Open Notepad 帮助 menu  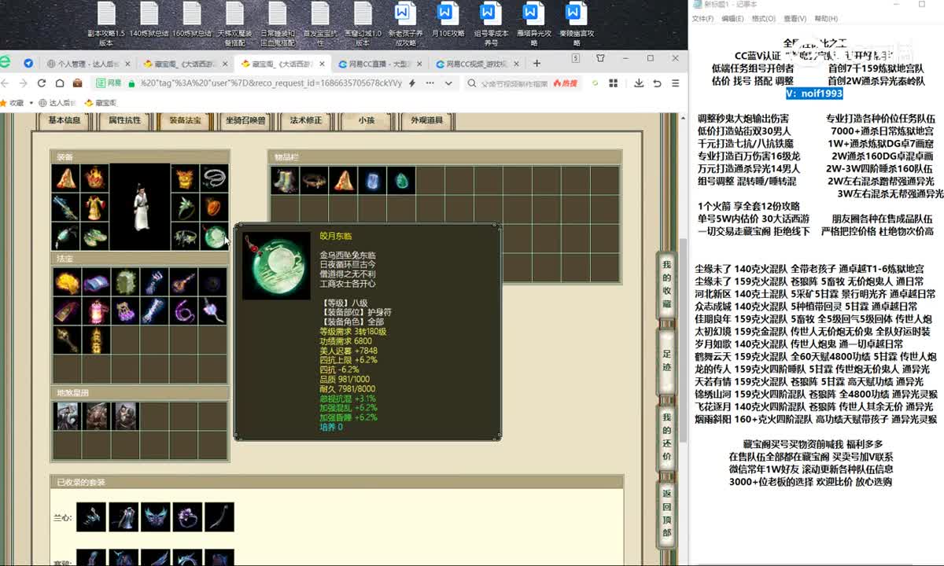point(826,19)
